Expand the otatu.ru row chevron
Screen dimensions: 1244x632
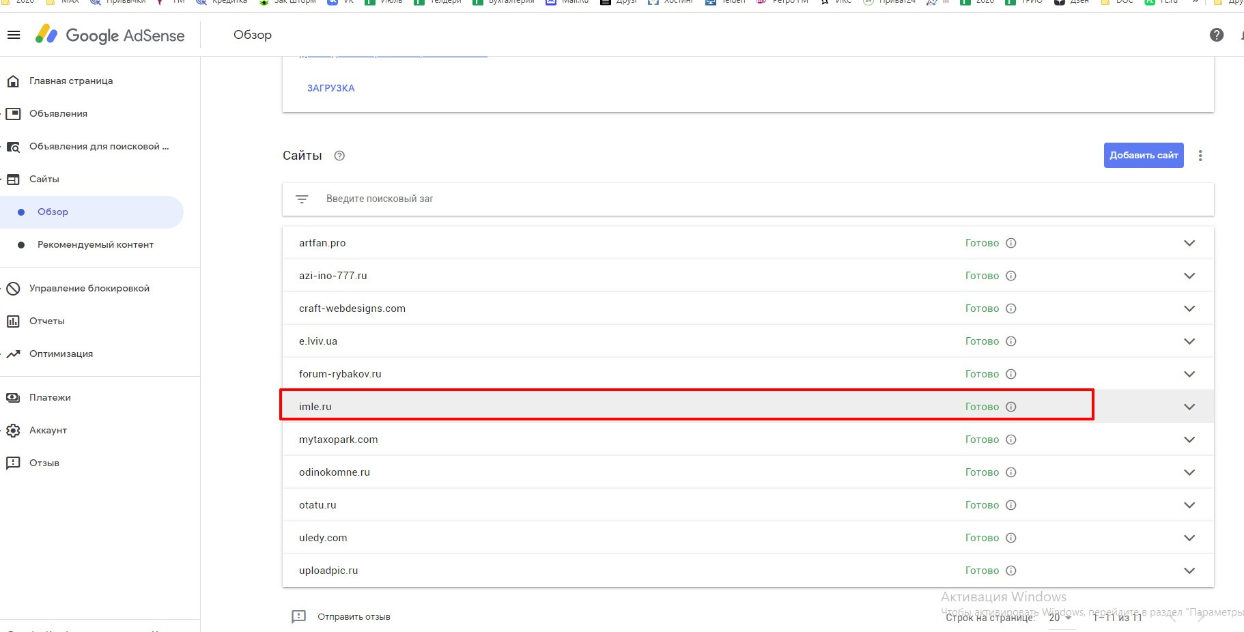tap(1189, 505)
